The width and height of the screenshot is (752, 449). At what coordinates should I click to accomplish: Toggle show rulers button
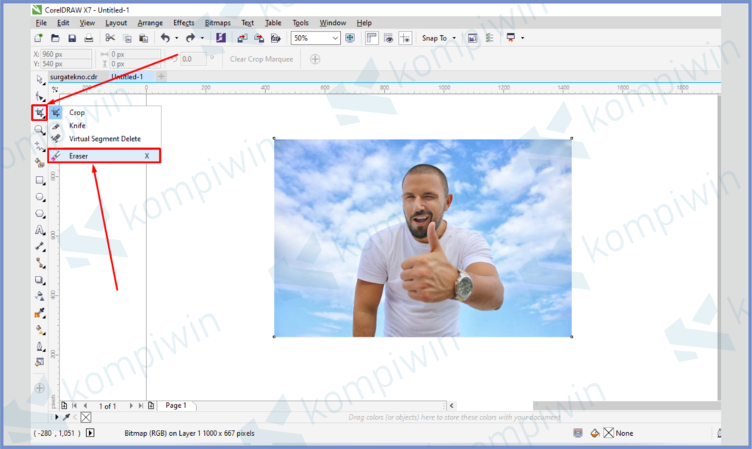click(371, 38)
